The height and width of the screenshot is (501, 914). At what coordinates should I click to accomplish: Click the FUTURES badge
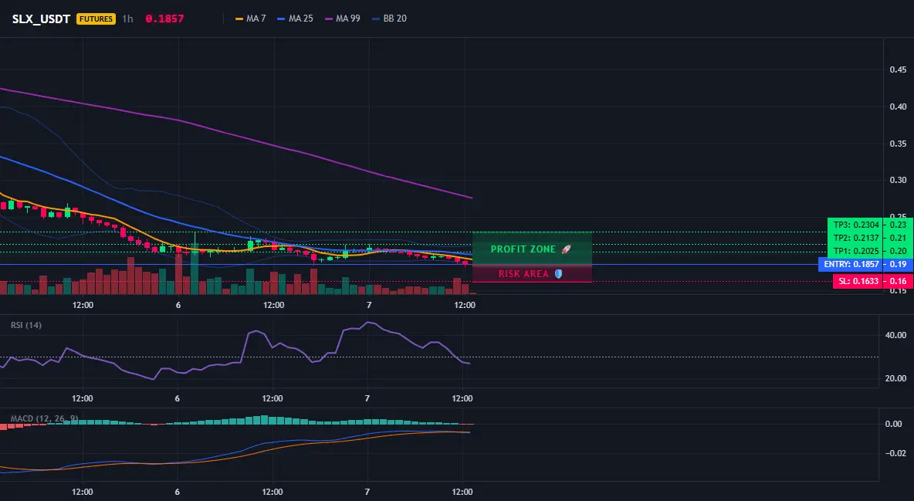click(96, 19)
